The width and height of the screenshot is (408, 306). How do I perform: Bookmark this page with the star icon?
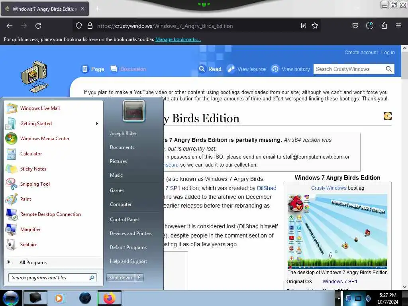coord(315,25)
